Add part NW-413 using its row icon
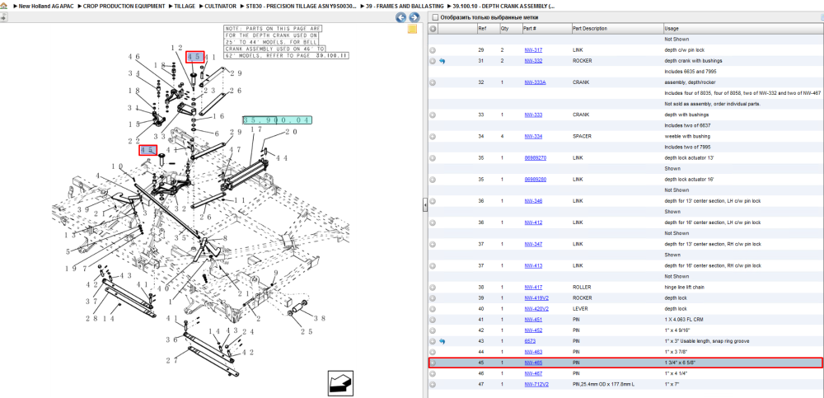 (433, 265)
